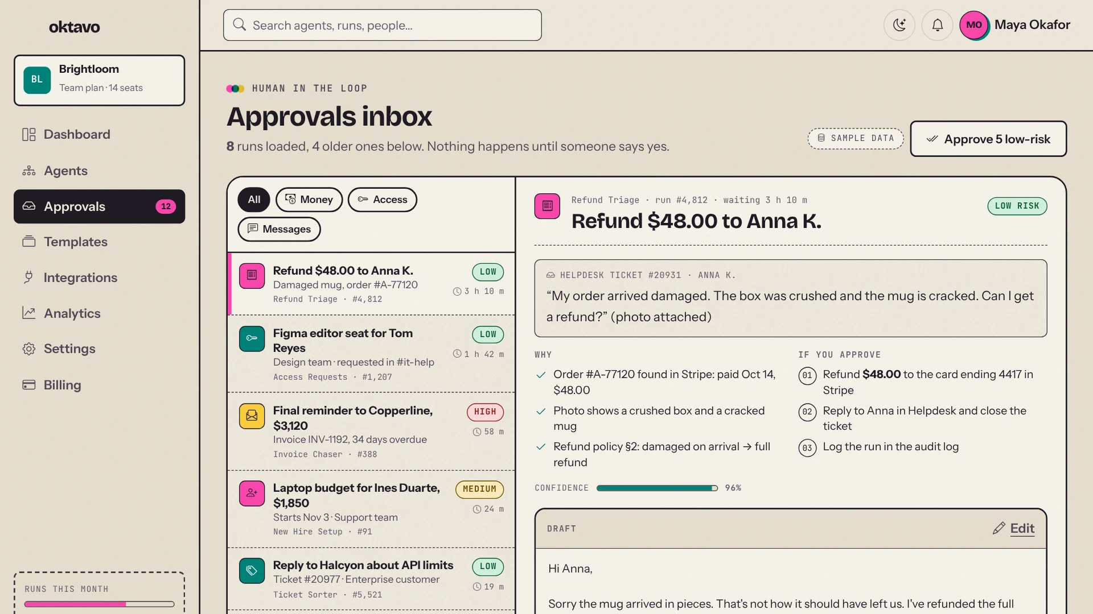Click the MO user avatar
1093x614 pixels.
coord(975,25)
